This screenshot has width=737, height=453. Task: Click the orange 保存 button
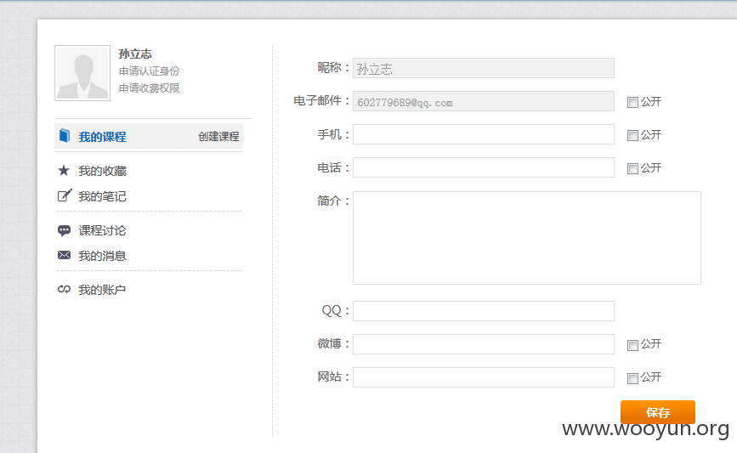coord(658,412)
